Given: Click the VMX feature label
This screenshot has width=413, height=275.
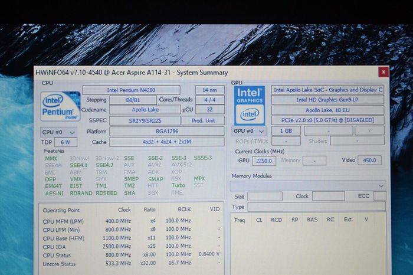Looking at the screenshot, I should (x=76, y=179).
